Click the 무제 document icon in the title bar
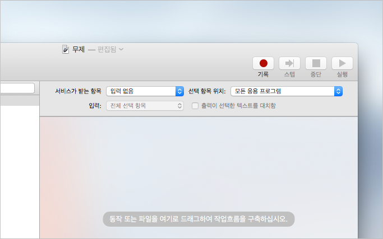 point(65,49)
